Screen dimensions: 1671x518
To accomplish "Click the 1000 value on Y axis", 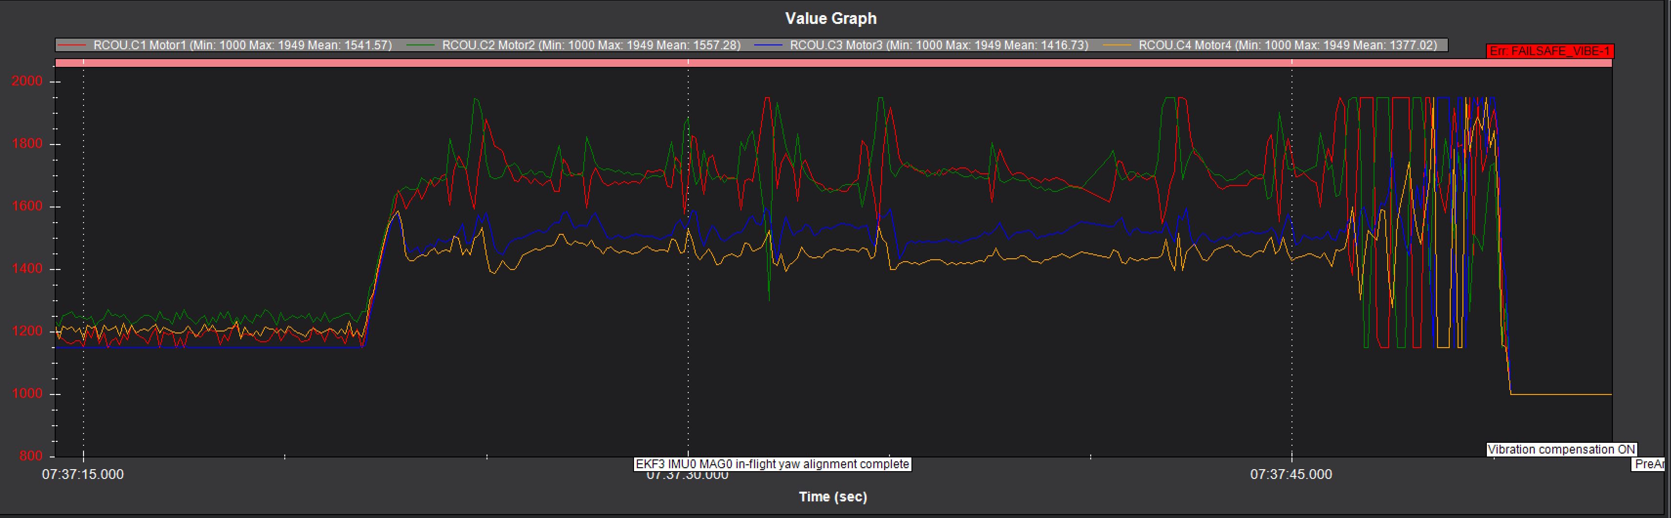I will (27, 394).
